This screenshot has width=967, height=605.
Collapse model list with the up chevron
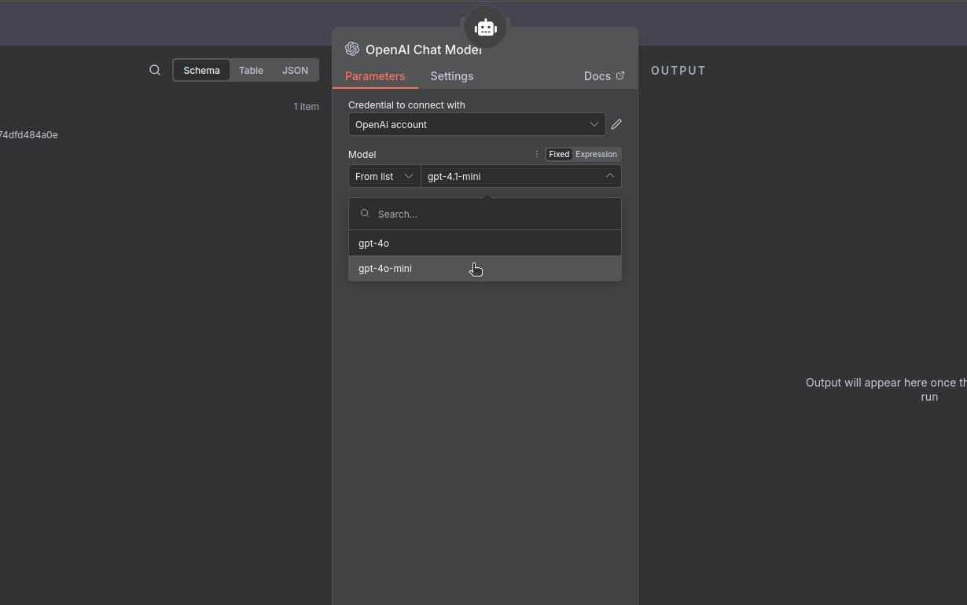tap(609, 176)
